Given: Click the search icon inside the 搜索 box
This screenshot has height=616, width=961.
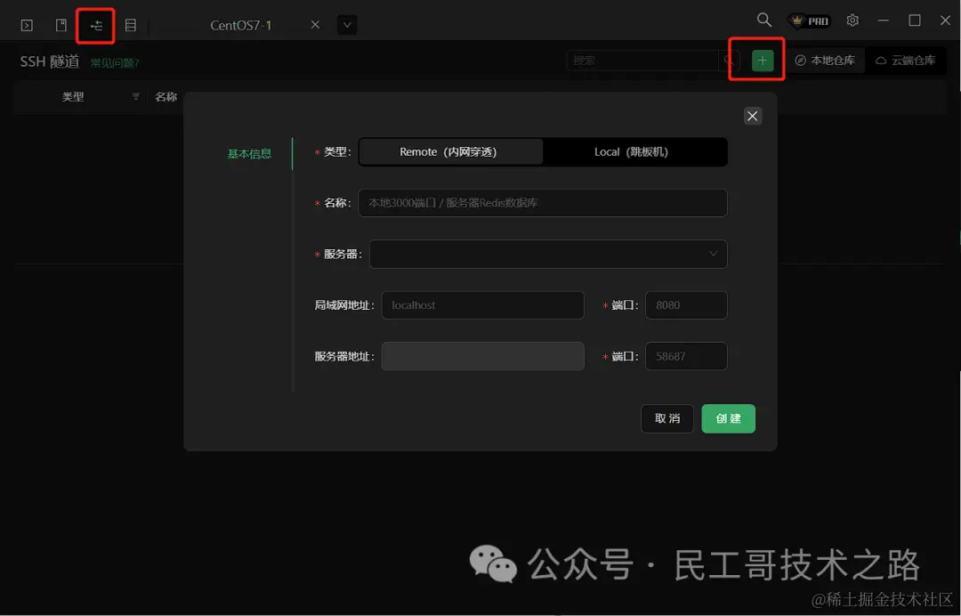Looking at the screenshot, I should click(x=729, y=59).
